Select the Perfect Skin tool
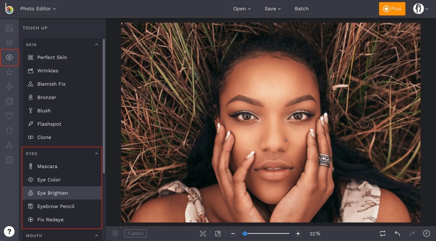Screen dimensions: 436x241 pos(62,57)
